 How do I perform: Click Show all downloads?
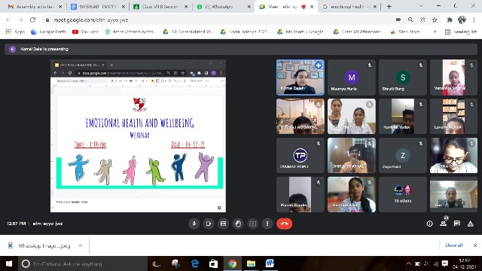pyautogui.click(x=453, y=245)
